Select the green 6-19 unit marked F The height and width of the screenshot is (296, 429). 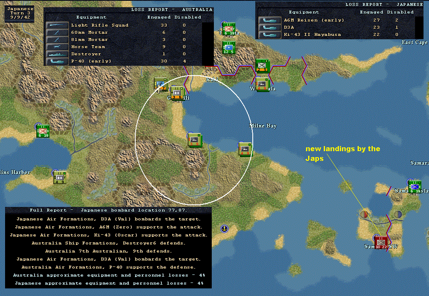tap(229, 29)
